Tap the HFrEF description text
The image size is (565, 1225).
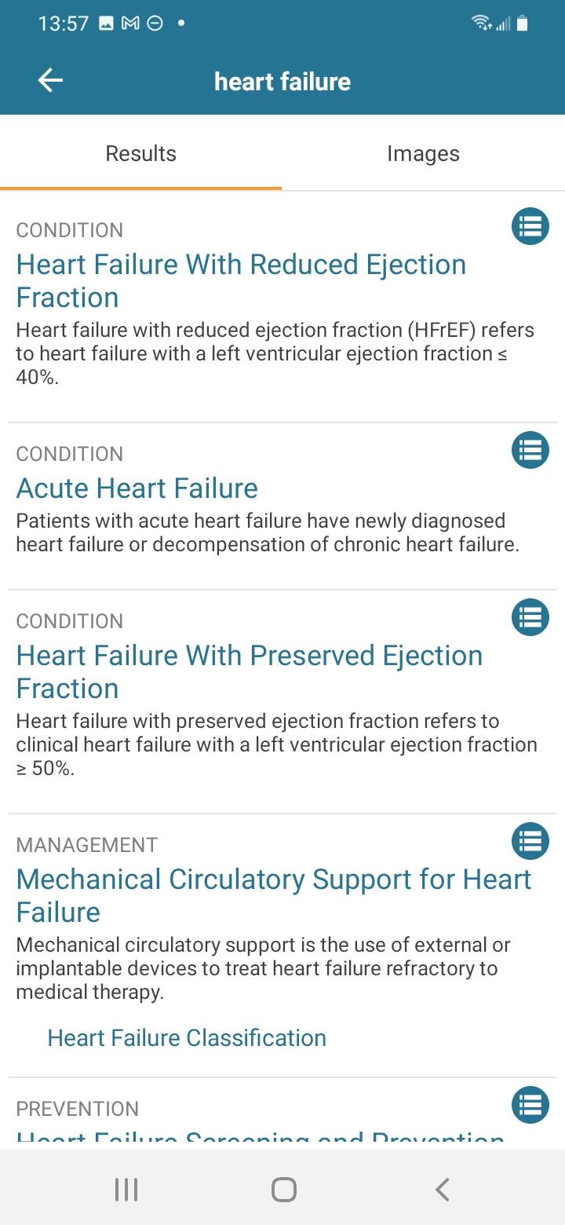click(274, 353)
